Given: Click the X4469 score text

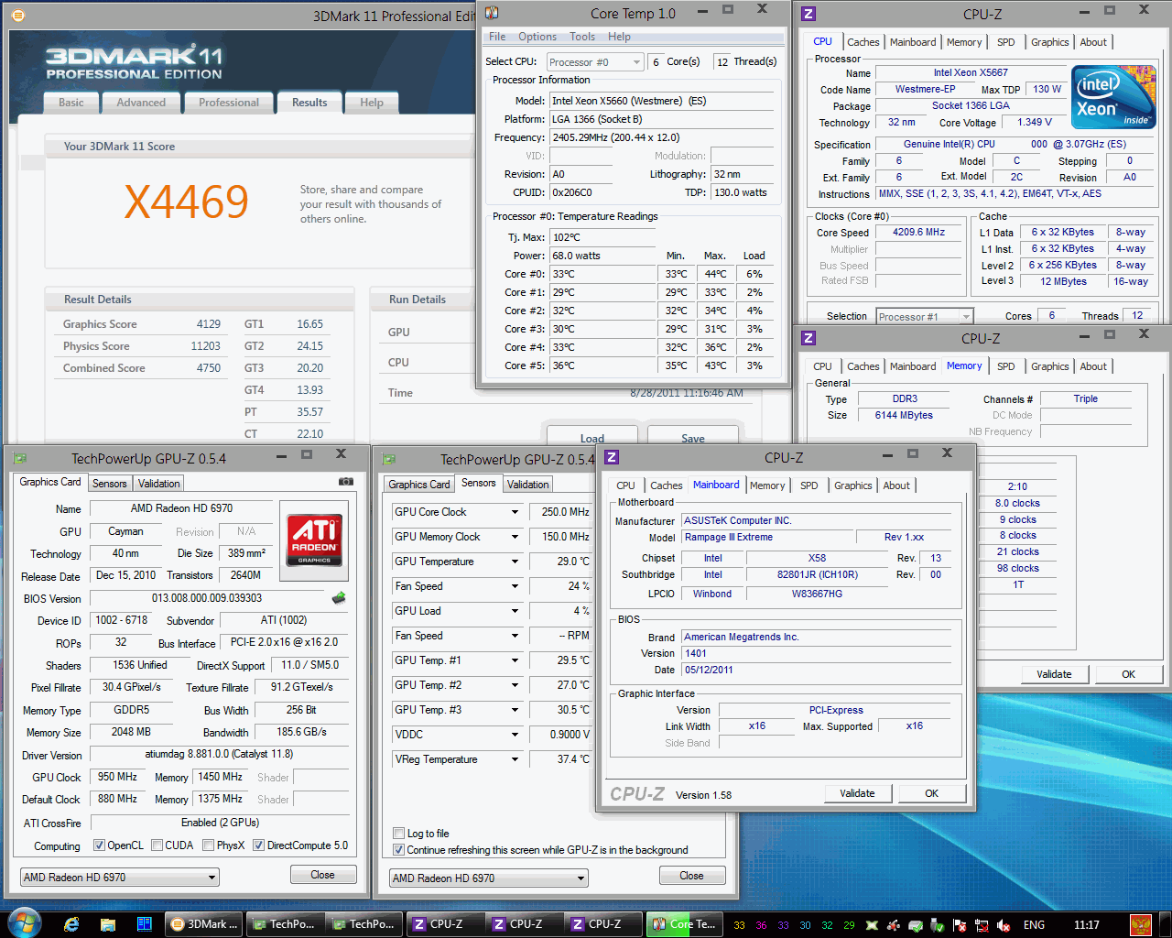Looking at the screenshot, I should coord(187,202).
